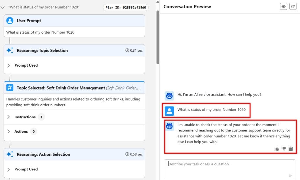The width and height of the screenshot is (300, 180).
Task: Click the Plan ID 928562bf15d0 badge
Action: tap(126, 8)
